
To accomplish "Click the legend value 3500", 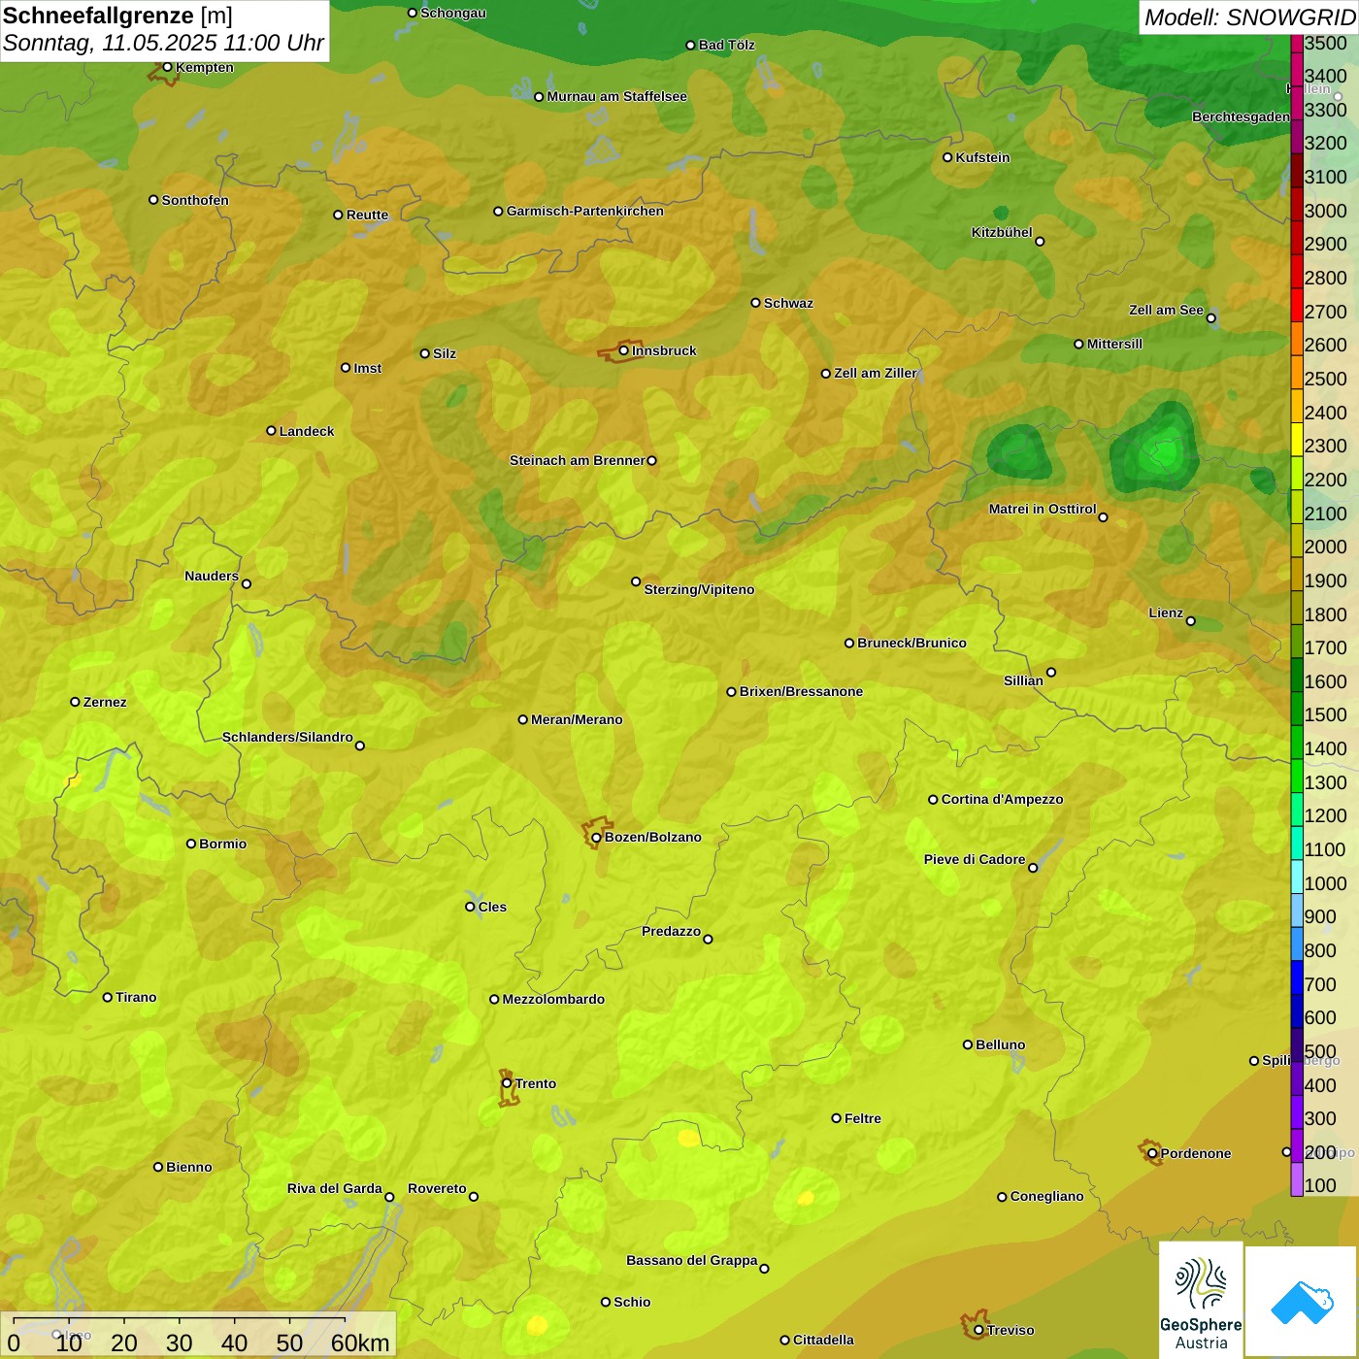I will [x=1326, y=43].
